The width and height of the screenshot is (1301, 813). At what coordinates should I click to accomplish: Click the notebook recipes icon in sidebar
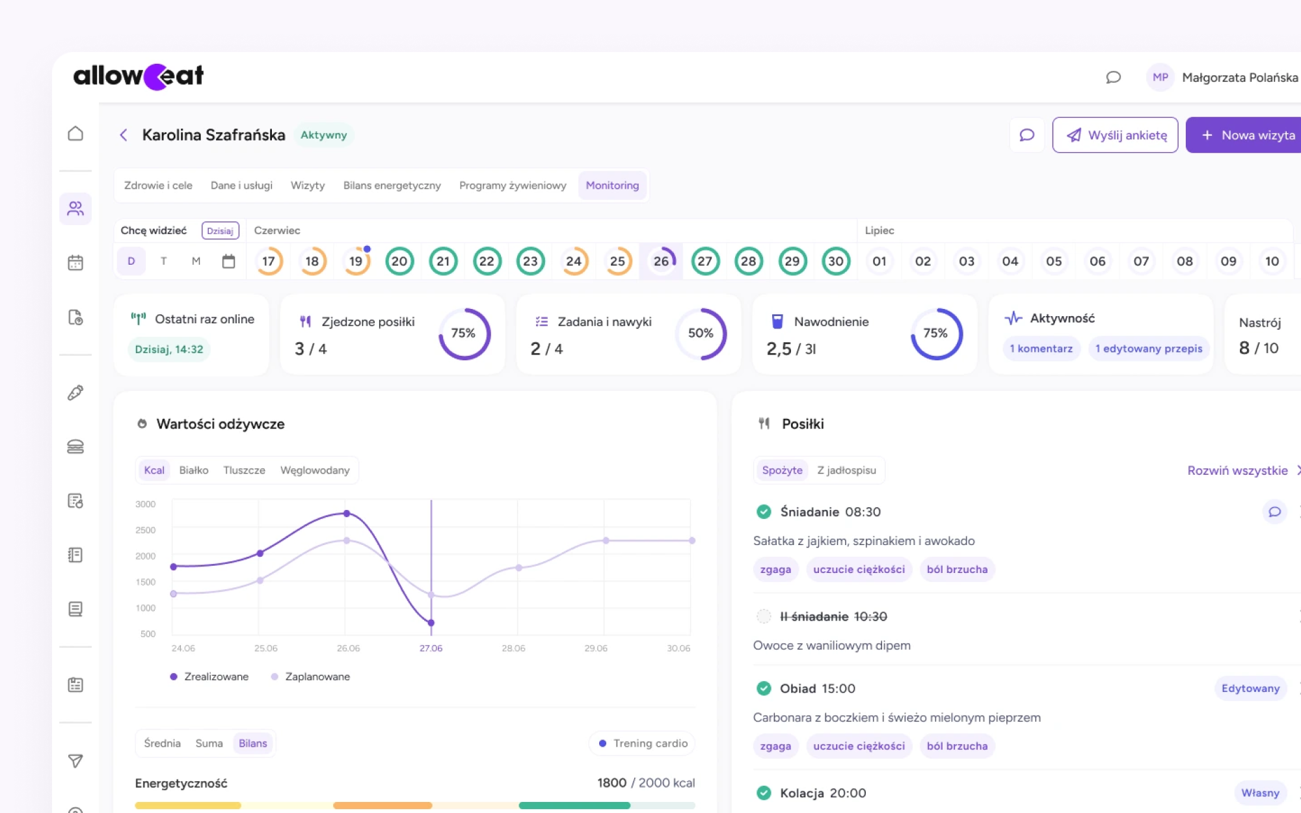click(x=75, y=555)
